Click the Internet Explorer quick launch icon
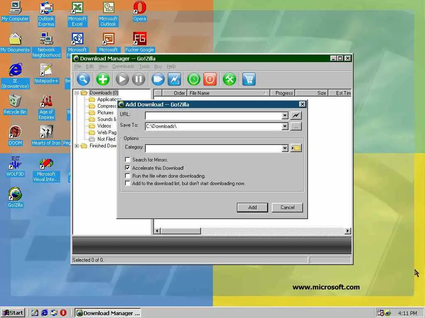Screen dimensions: 425x318 [x=44, y=313]
